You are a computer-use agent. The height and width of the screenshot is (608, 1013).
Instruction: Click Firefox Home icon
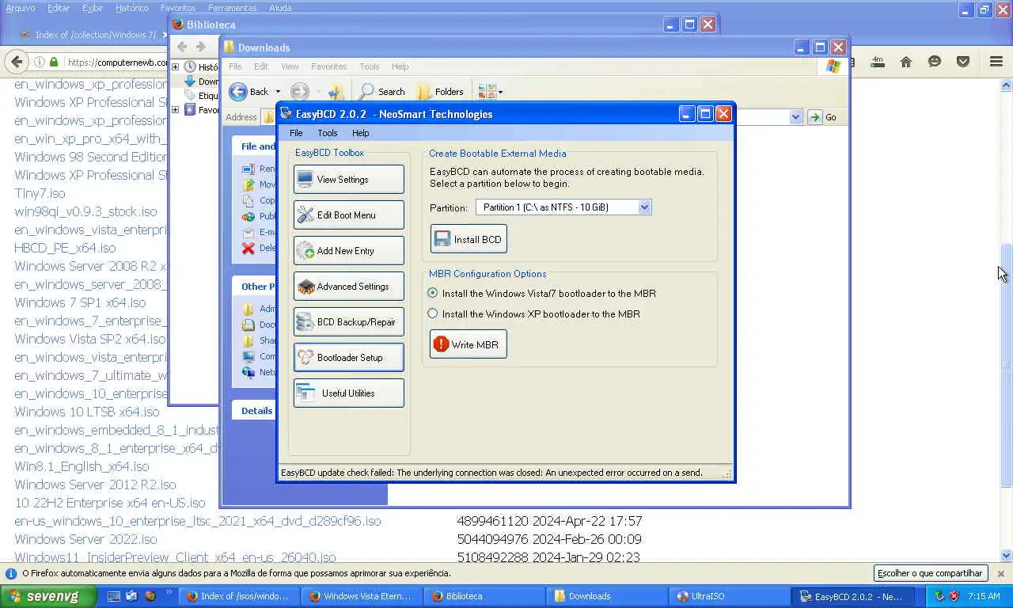906,62
